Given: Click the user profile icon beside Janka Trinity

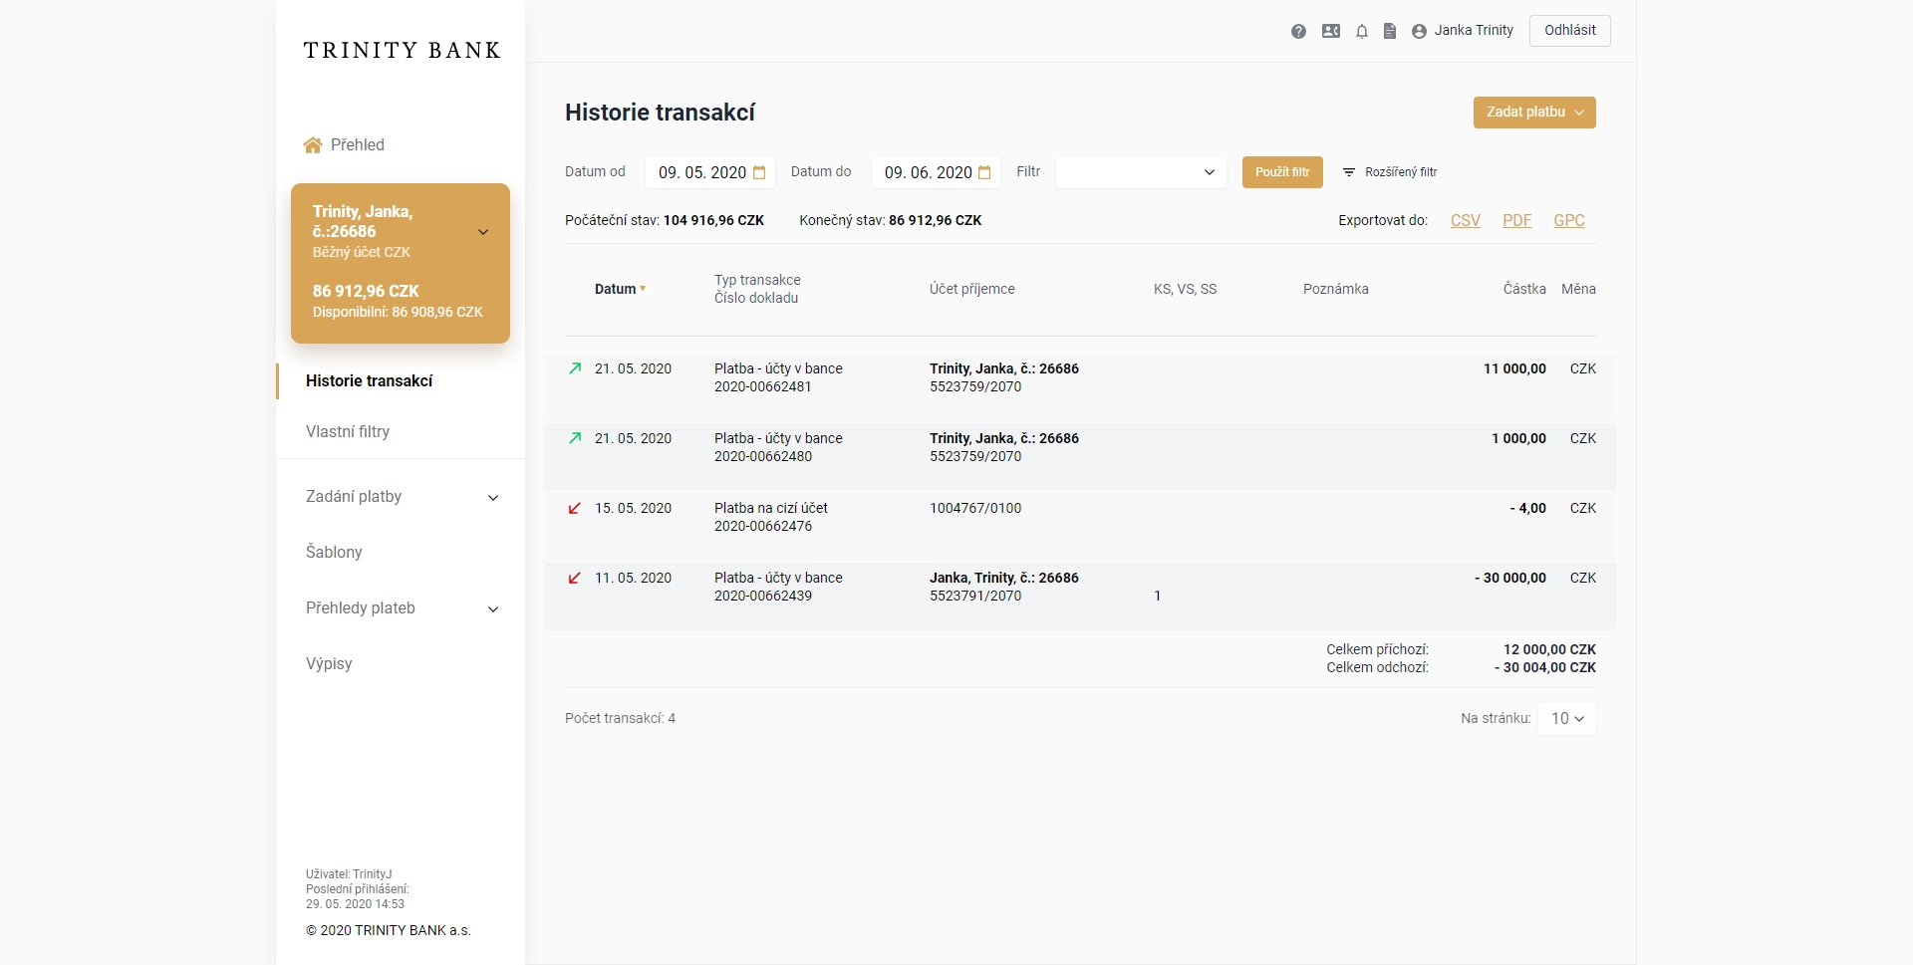Looking at the screenshot, I should click(1419, 31).
